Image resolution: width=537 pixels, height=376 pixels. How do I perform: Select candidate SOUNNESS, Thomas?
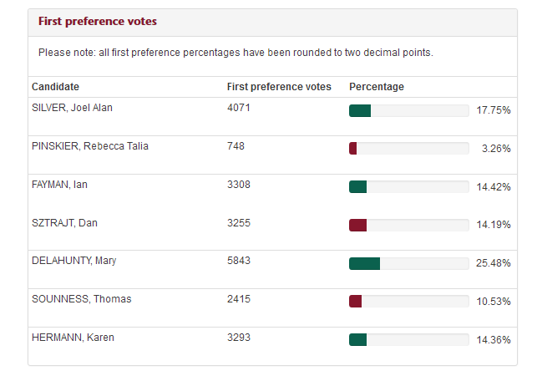tap(81, 299)
